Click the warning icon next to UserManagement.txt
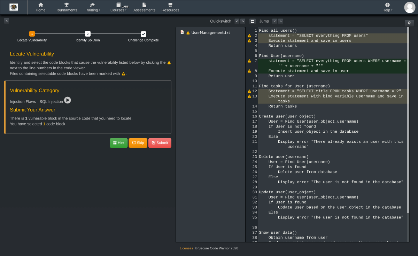The width and height of the screenshot is (418, 256). pyautogui.click(x=188, y=32)
